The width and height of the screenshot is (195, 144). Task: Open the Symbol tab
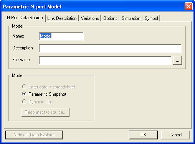click(x=151, y=18)
